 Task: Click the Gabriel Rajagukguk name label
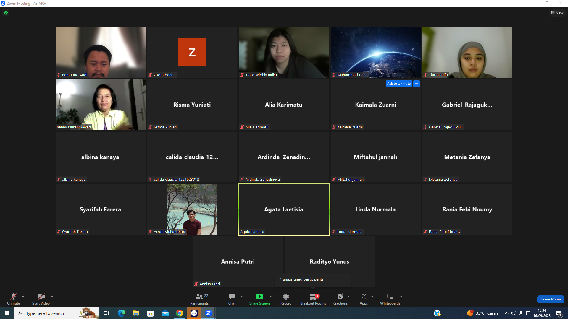coord(446,127)
